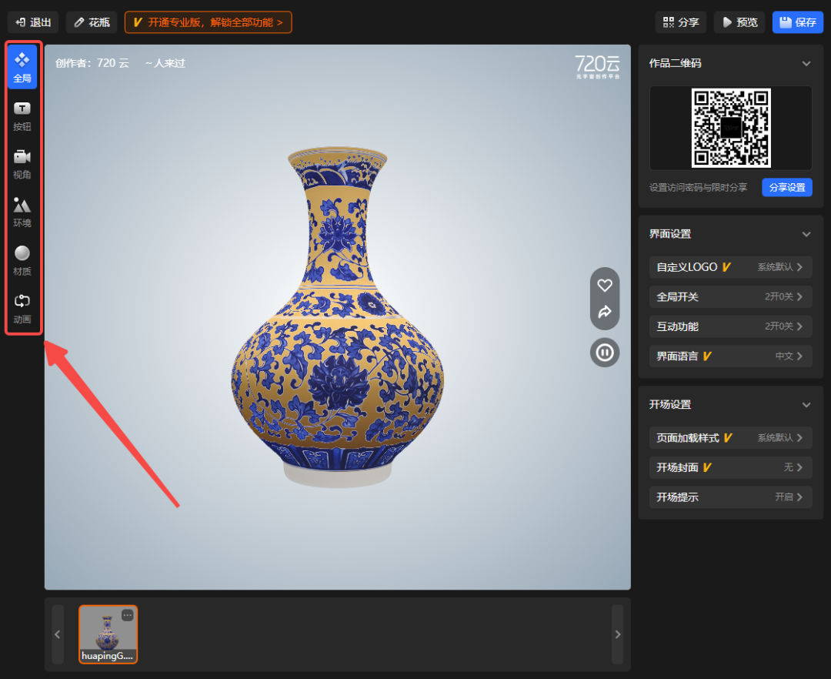Collapse the 作品二维码 panel
The height and width of the screenshot is (679, 831).
click(806, 64)
